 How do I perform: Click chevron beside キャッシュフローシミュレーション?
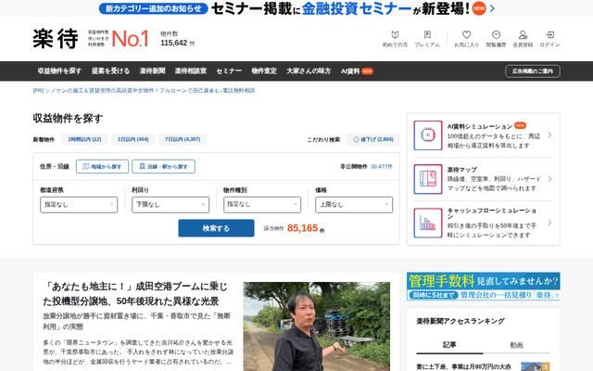pos(549,223)
